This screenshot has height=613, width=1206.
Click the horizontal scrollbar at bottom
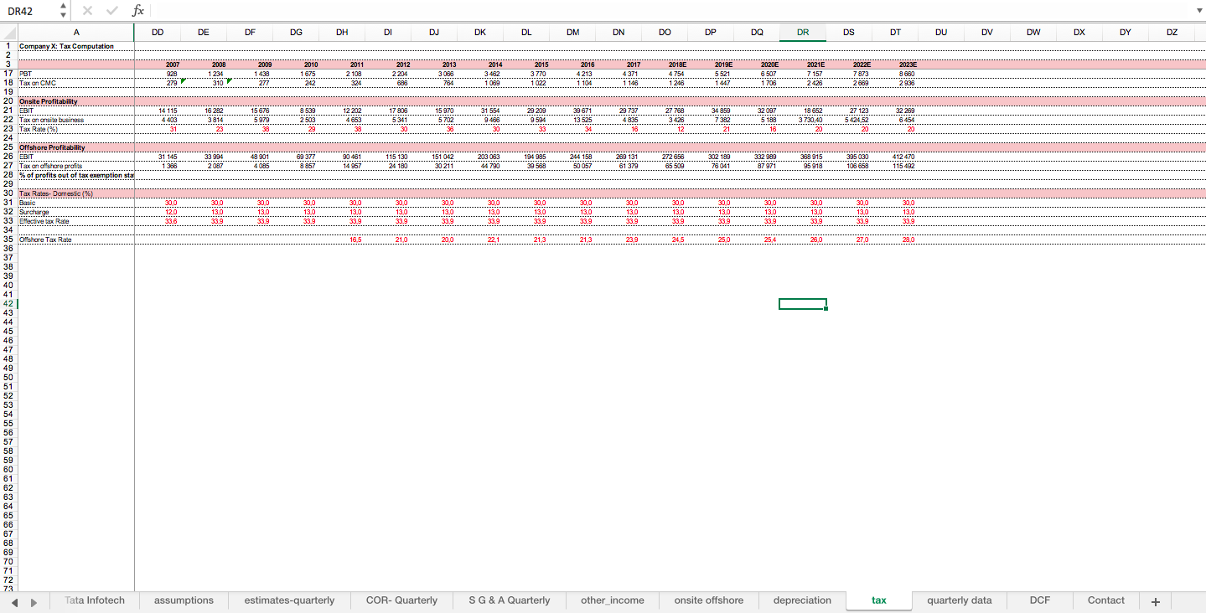tap(587, 588)
